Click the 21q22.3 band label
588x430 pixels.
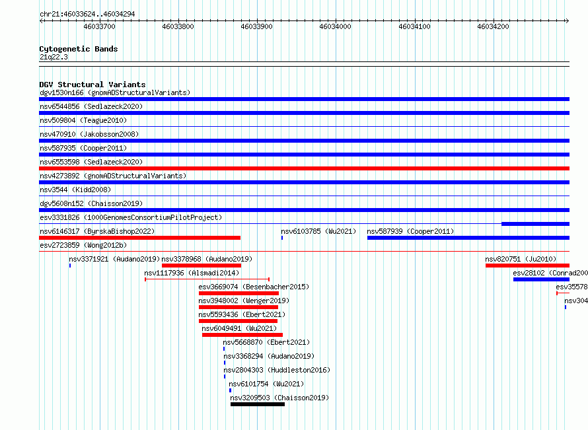coord(54,57)
